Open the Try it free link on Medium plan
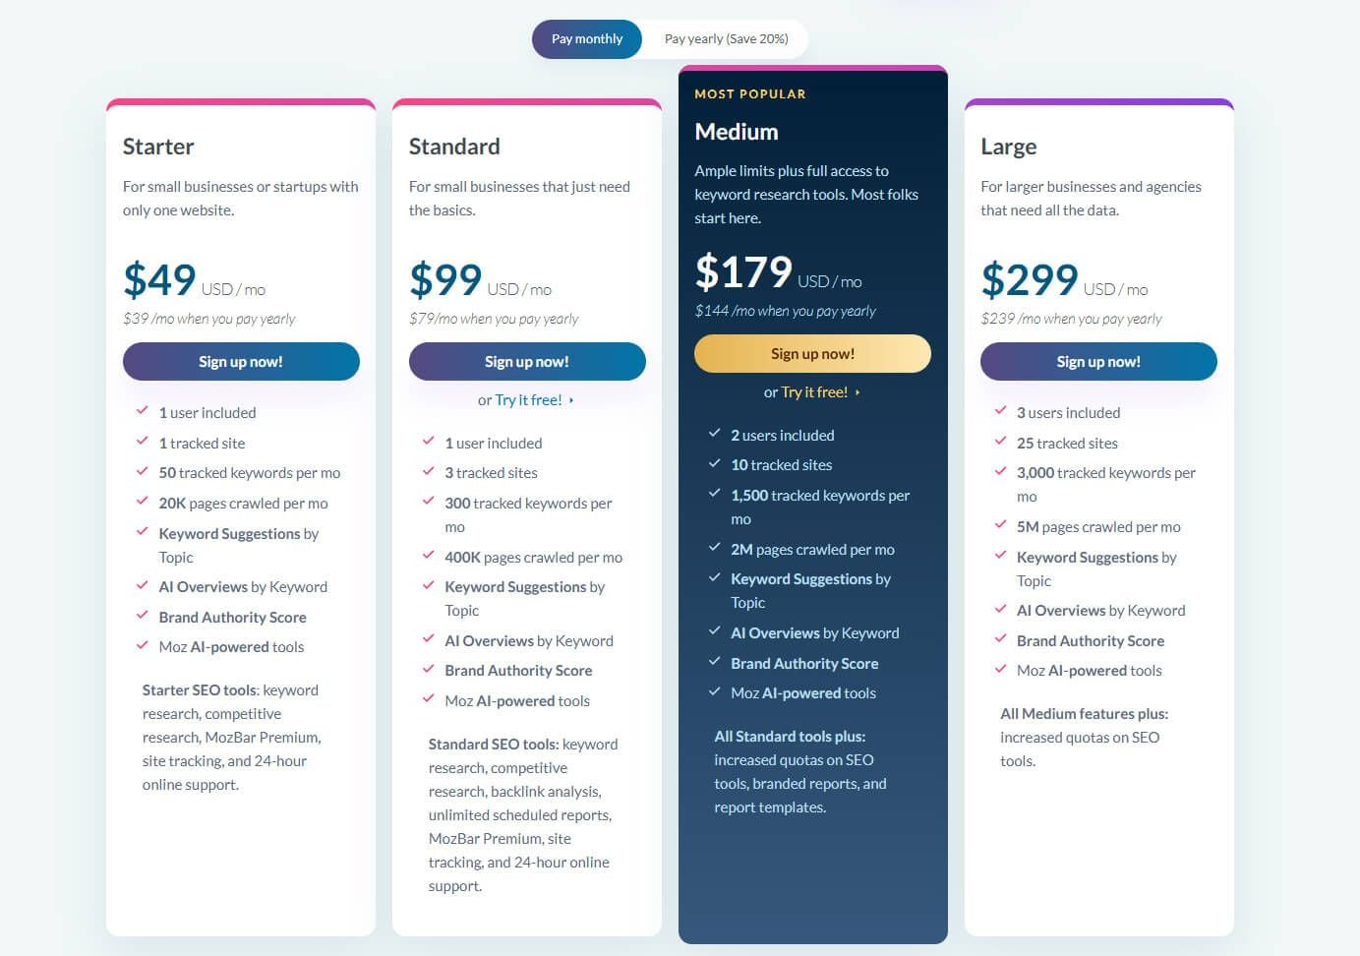1360x956 pixels. tap(815, 391)
